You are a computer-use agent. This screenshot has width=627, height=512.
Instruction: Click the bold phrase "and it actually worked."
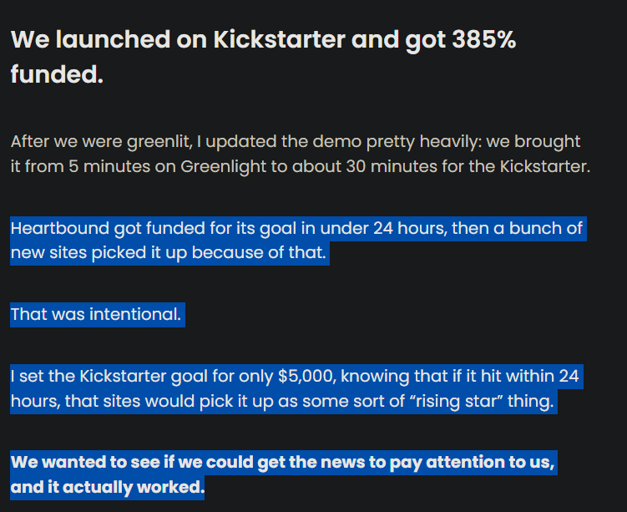click(107, 487)
